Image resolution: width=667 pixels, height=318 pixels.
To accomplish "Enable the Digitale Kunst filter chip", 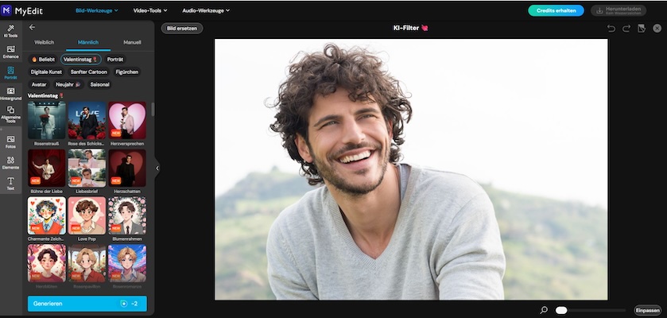I will coord(46,72).
